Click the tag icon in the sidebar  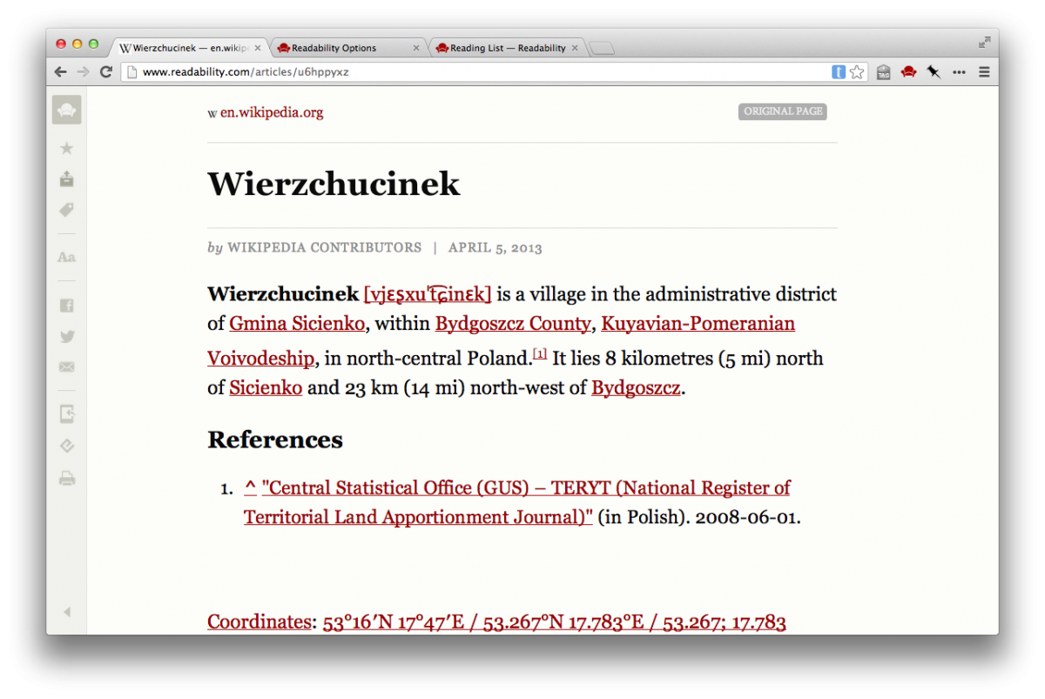click(66, 211)
